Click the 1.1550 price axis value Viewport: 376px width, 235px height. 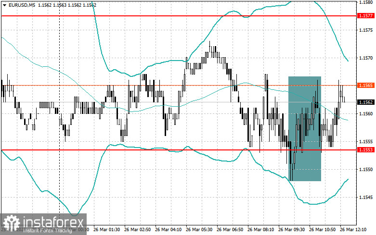coord(366,170)
